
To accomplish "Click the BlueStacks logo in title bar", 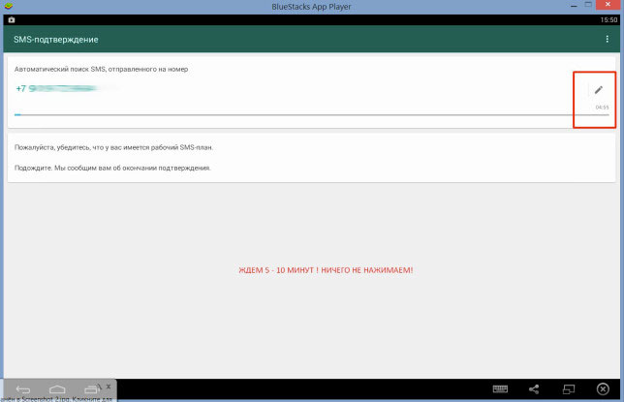I will click(x=8, y=6).
